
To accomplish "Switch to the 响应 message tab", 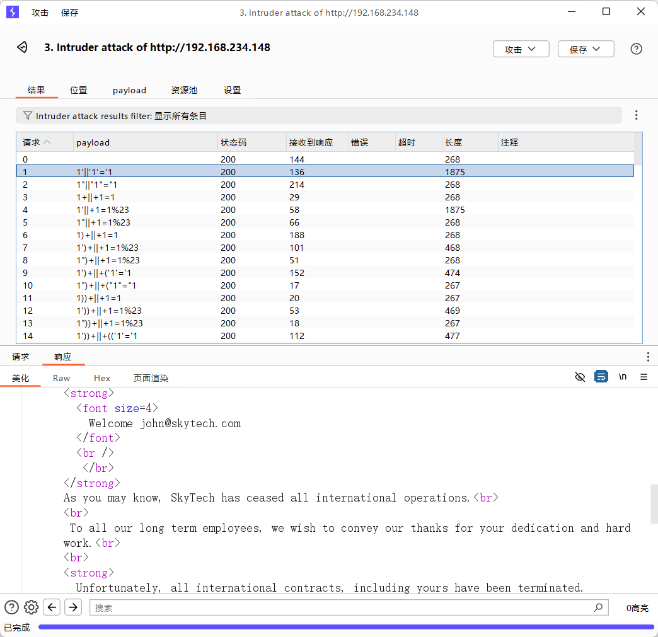I will (x=63, y=356).
